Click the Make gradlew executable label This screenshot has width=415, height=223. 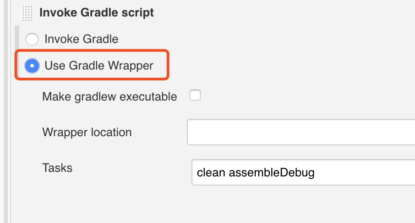click(x=109, y=96)
